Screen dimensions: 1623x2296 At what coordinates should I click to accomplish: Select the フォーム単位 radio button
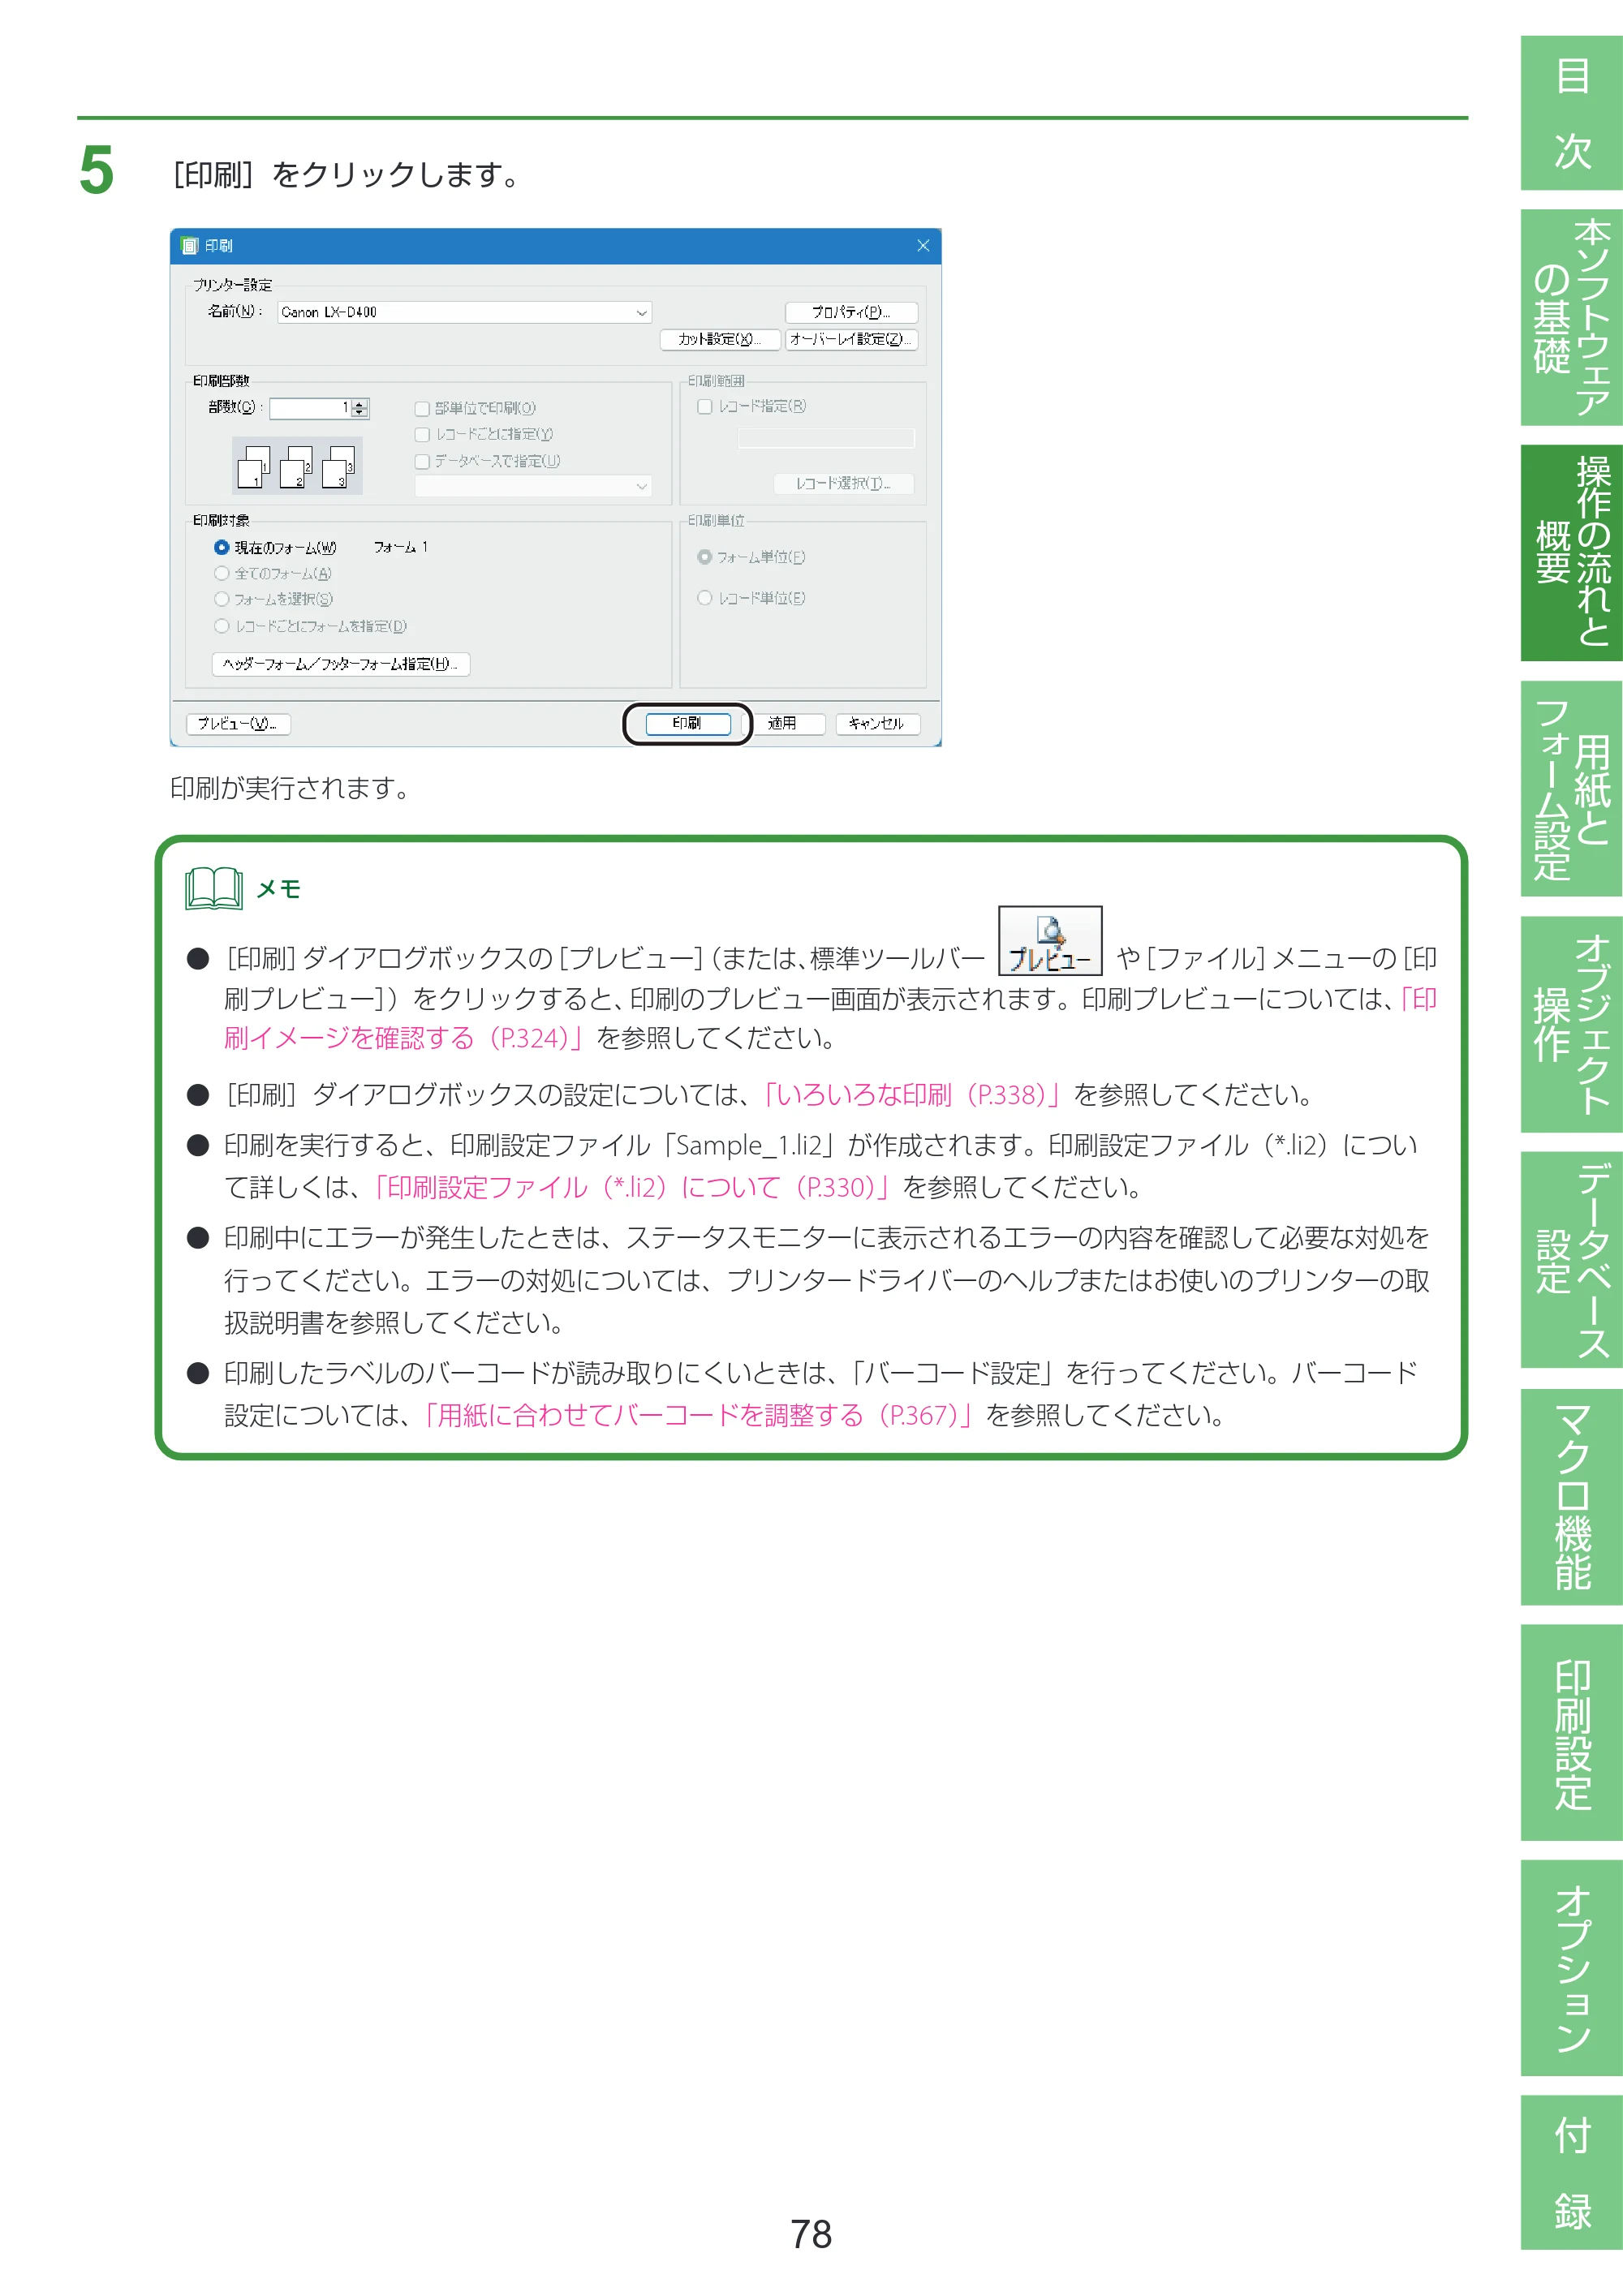pos(705,557)
